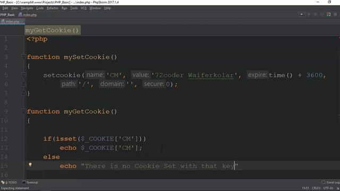
Task: Click the '72coder Waiferkolar' string value
Action: coord(194,75)
